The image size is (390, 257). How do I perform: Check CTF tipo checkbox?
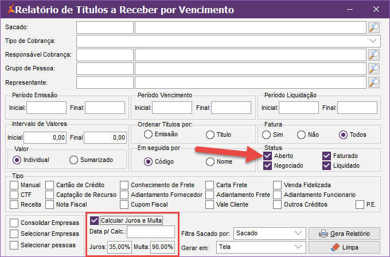[14, 195]
